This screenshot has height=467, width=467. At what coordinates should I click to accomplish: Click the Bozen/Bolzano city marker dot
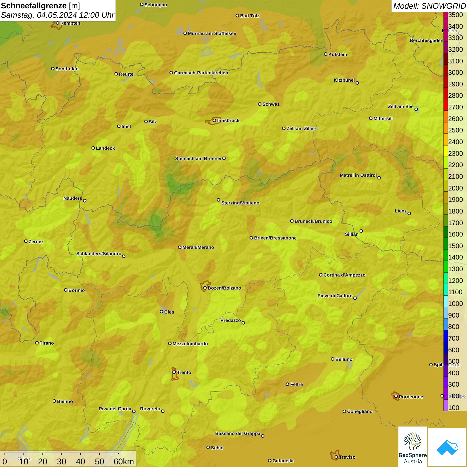click(x=205, y=288)
